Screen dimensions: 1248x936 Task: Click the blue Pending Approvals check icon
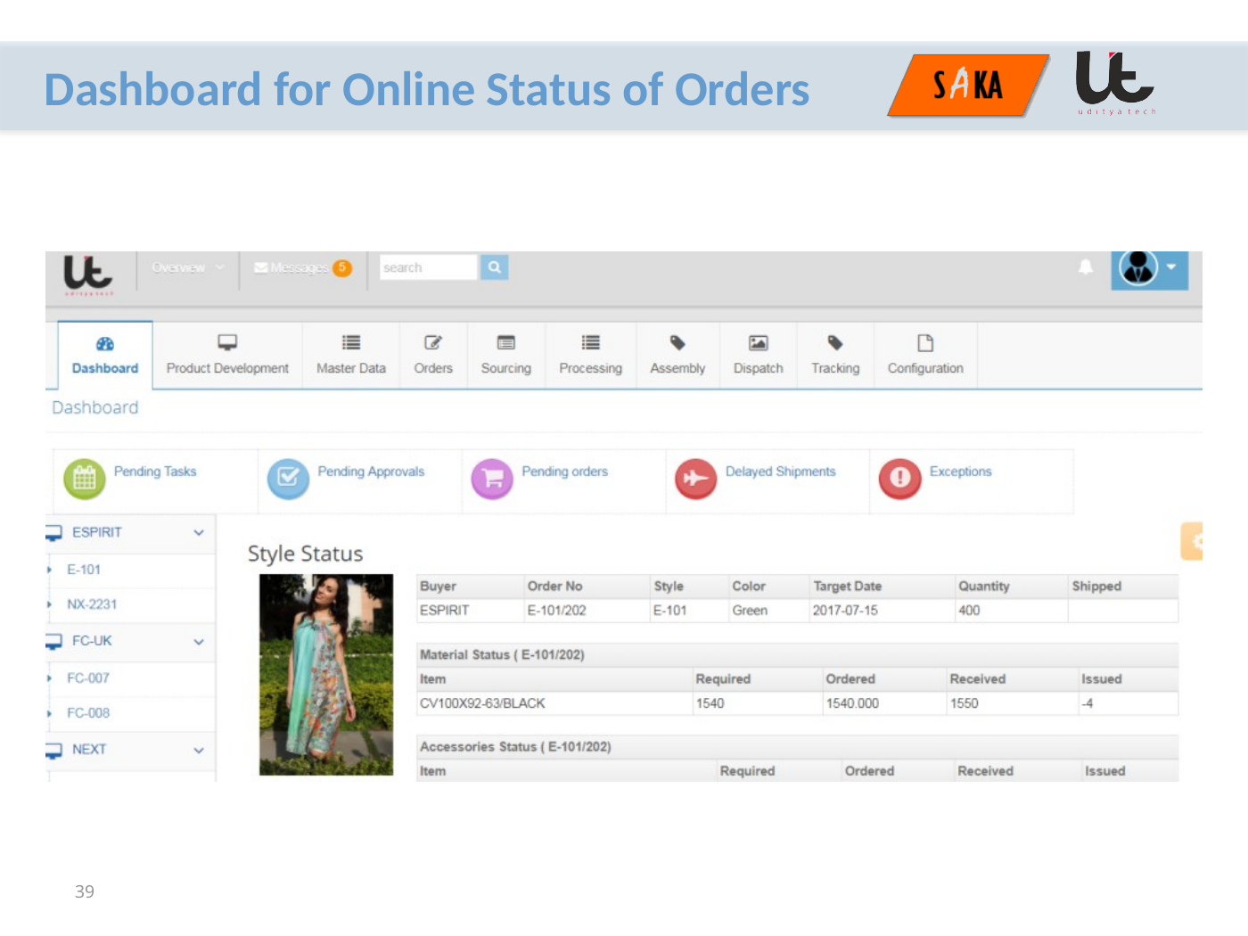pyautogui.click(x=288, y=479)
